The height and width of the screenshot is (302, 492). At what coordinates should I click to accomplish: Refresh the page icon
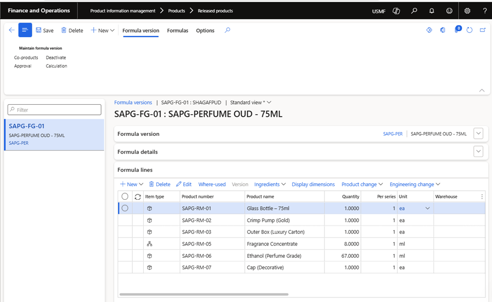coord(469,30)
